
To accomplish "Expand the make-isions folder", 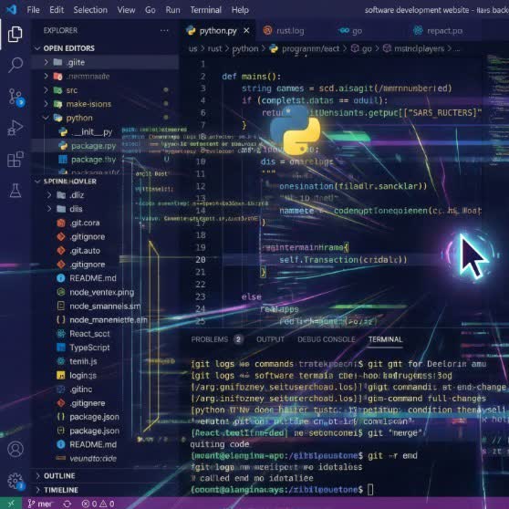I will 47,104.
